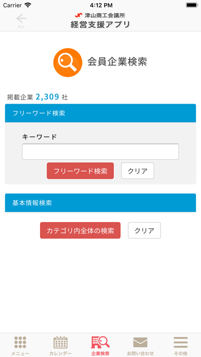Click クリア next to フリーワード検索 button
This screenshot has height=357, width=201.
click(138, 171)
